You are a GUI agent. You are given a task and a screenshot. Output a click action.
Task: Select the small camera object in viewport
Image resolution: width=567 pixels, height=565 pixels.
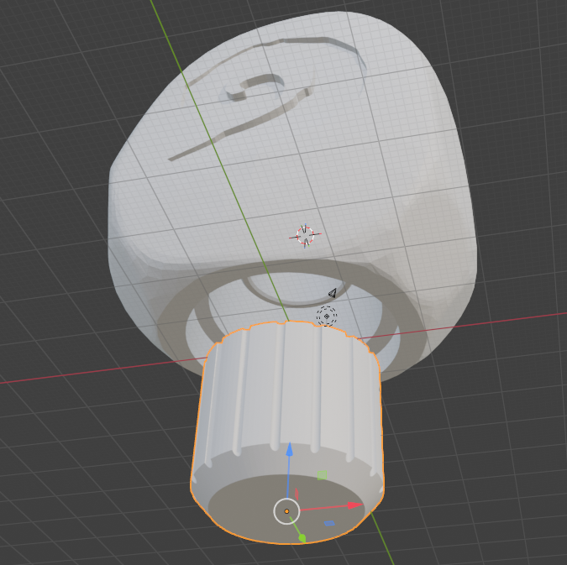click(333, 293)
